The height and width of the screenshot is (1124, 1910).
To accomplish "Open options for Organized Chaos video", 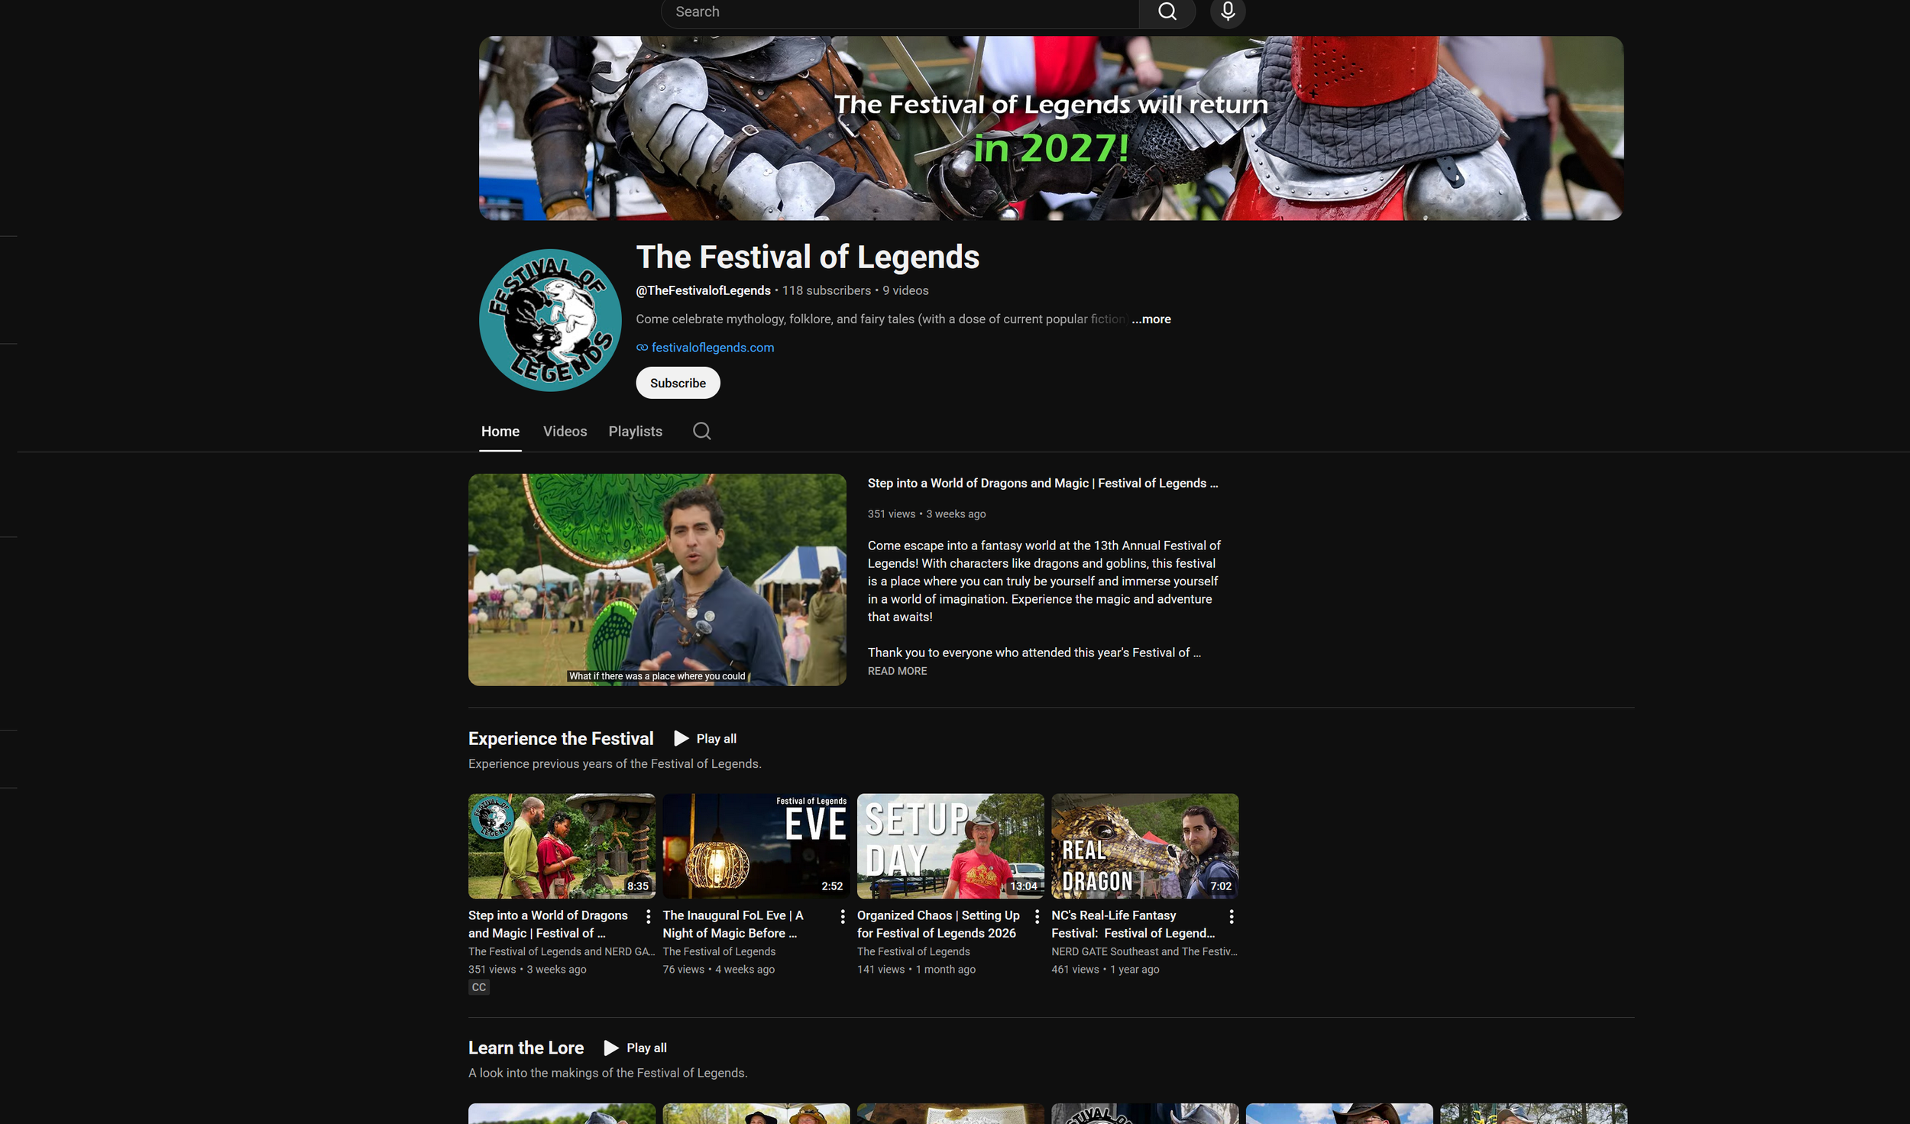I will click(1037, 916).
